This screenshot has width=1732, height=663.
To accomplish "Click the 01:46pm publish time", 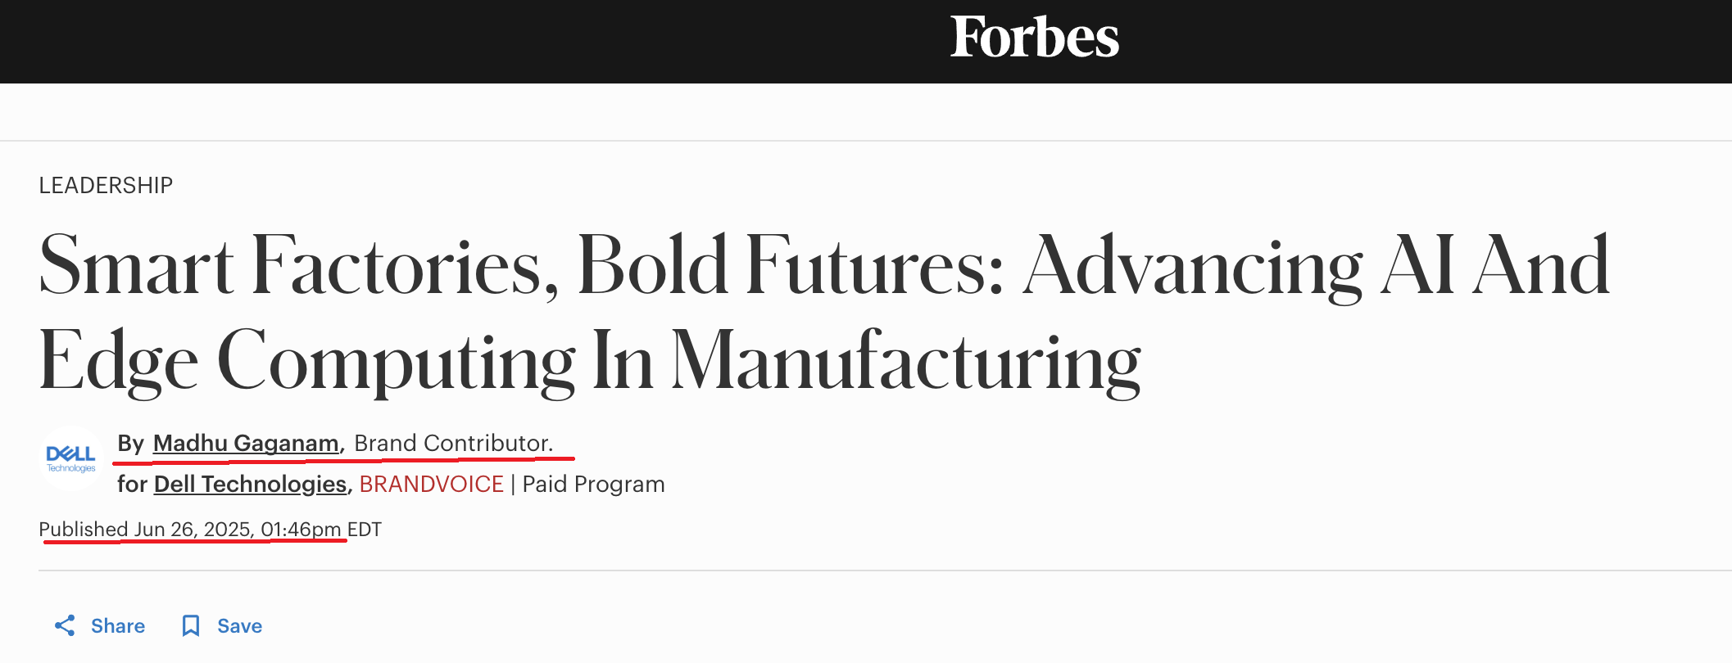I will point(301,530).
